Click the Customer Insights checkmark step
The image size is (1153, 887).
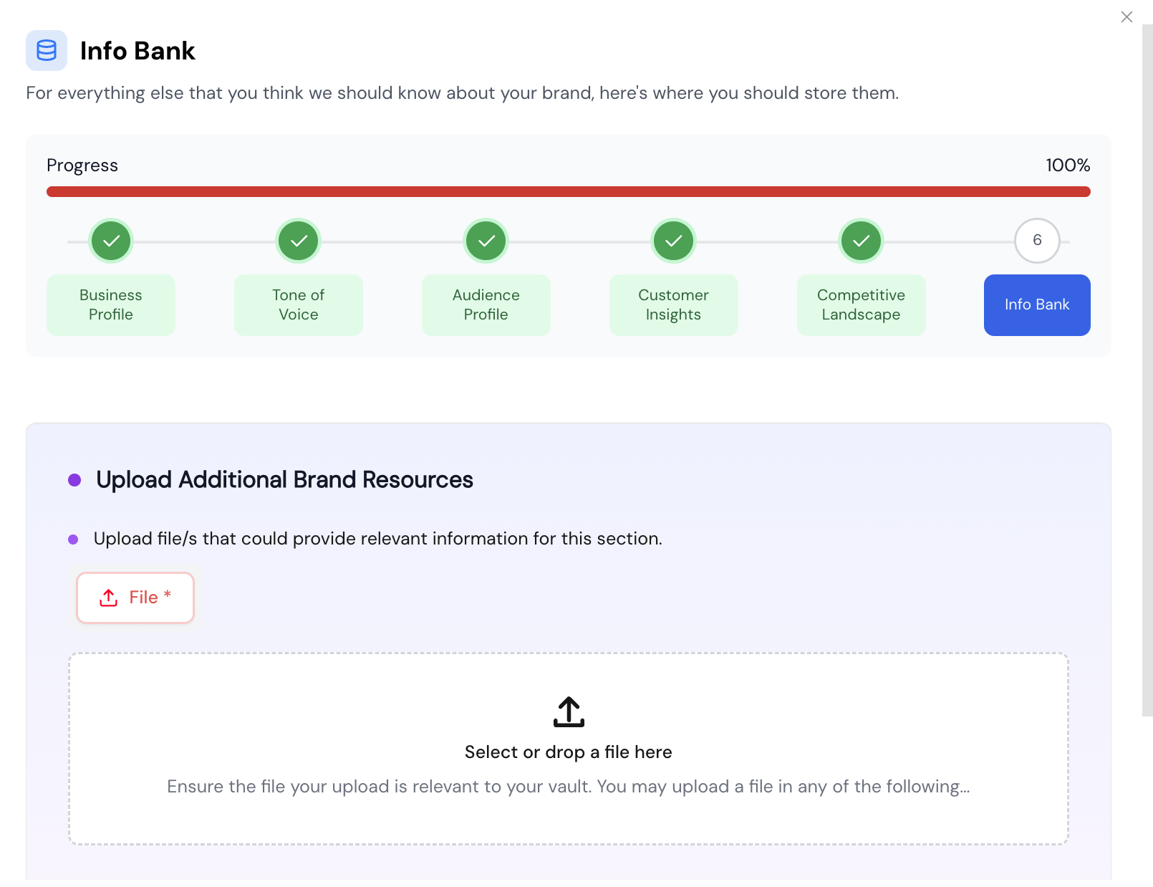click(674, 241)
